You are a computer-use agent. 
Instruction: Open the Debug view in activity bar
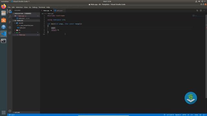tap(10, 27)
